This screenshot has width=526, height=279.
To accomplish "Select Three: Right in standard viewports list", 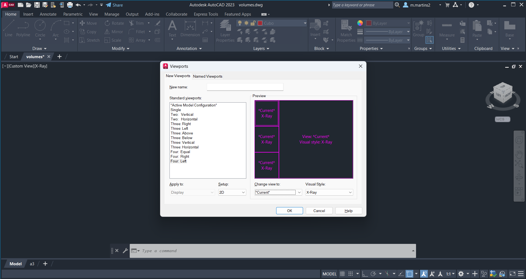I will (181, 124).
